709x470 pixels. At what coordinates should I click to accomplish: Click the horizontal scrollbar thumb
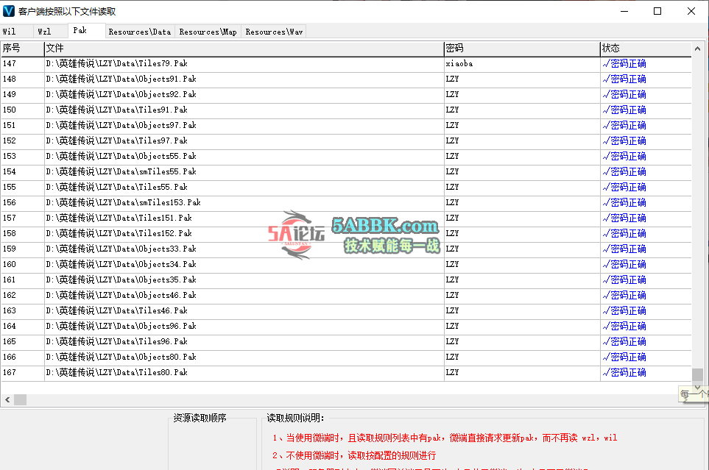pyautogui.click(x=21, y=400)
